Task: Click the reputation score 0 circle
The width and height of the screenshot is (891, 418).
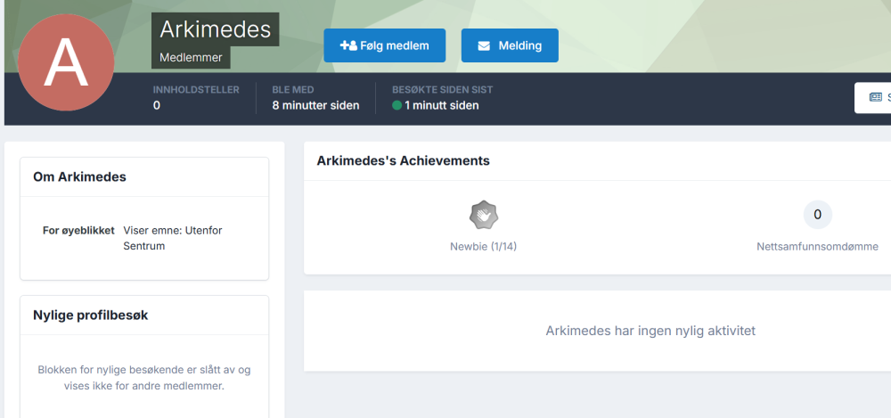Action: coord(818,215)
